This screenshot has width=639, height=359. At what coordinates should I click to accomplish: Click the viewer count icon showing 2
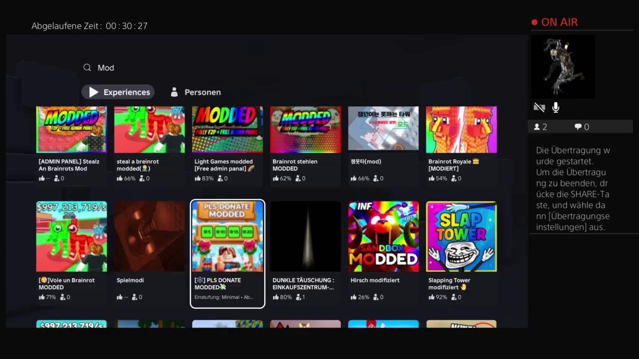(x=537, y=127)
